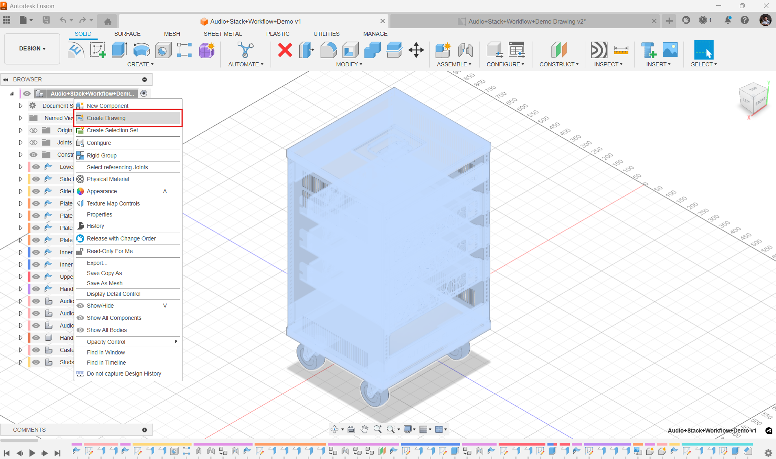This screenshot has width=776, height=459.
Task: Click the New Component assemble icon
Action: point(443,50)
